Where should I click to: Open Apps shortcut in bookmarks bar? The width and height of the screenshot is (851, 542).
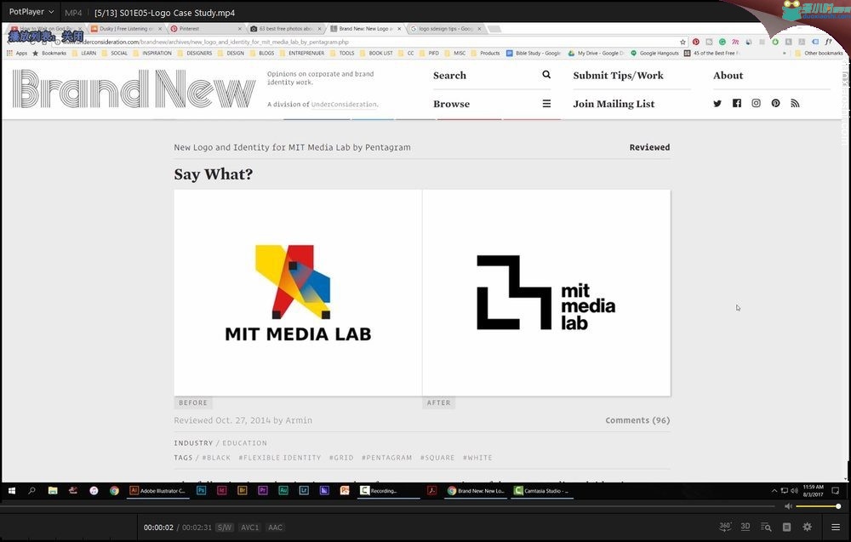coord(17,53)
